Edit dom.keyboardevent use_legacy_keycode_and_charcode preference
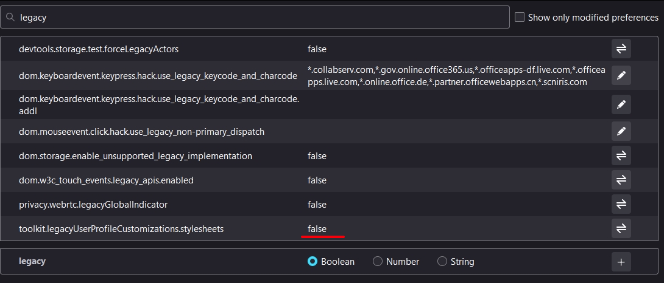 coord(621,75)
